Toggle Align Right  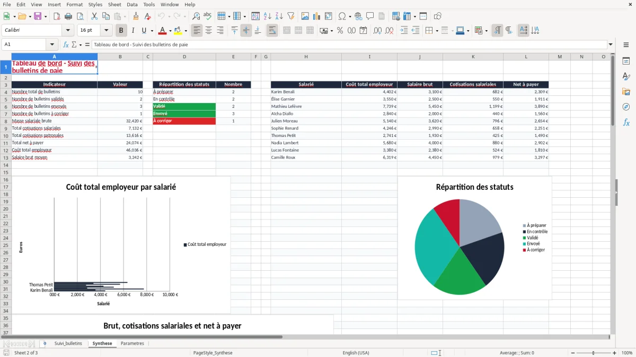pos(220,31)
